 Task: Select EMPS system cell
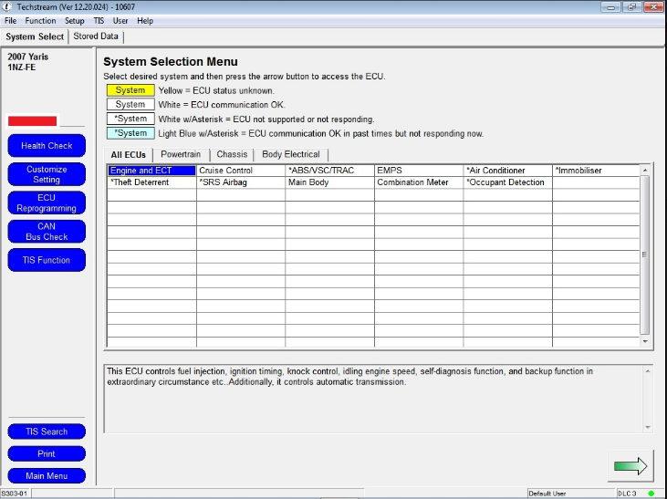419,171
